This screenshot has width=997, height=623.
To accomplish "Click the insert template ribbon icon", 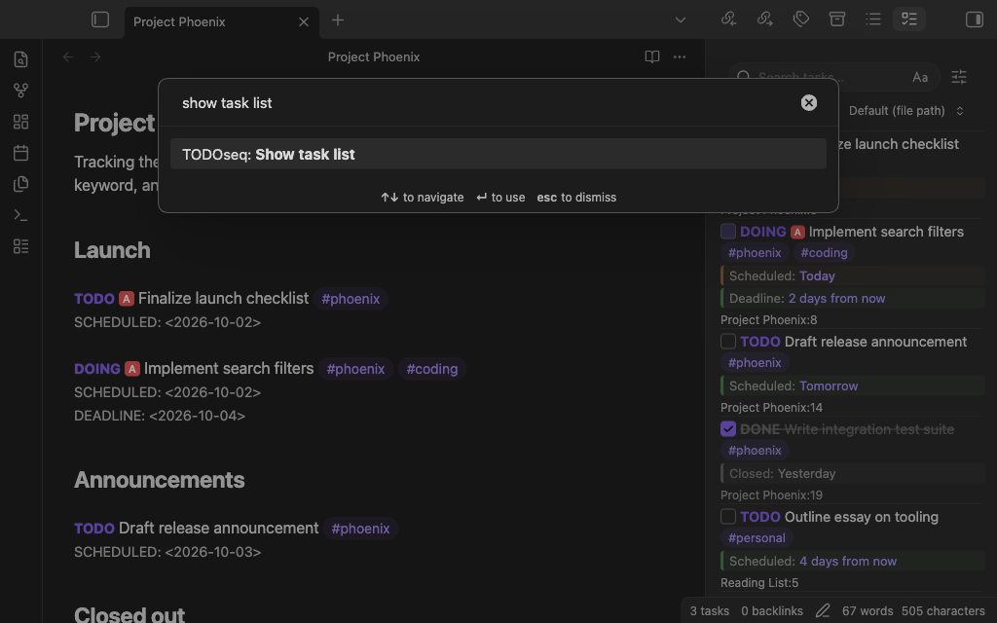I will coord(21,184).
